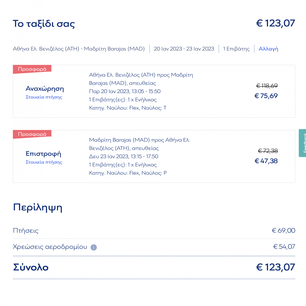The width and height of the screenshot is (306, 306).
Task: Click the Προσφορά badge on departure flight
Action: [x=32, y=69]
